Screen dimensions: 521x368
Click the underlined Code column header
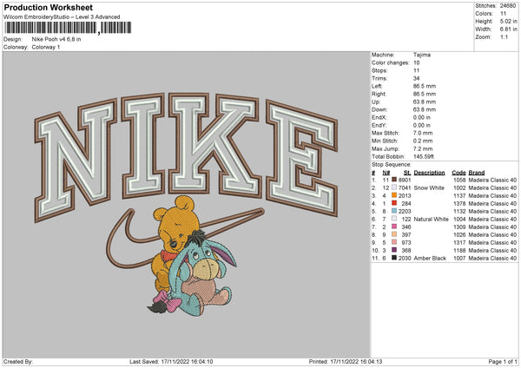(x=458, y=173)
